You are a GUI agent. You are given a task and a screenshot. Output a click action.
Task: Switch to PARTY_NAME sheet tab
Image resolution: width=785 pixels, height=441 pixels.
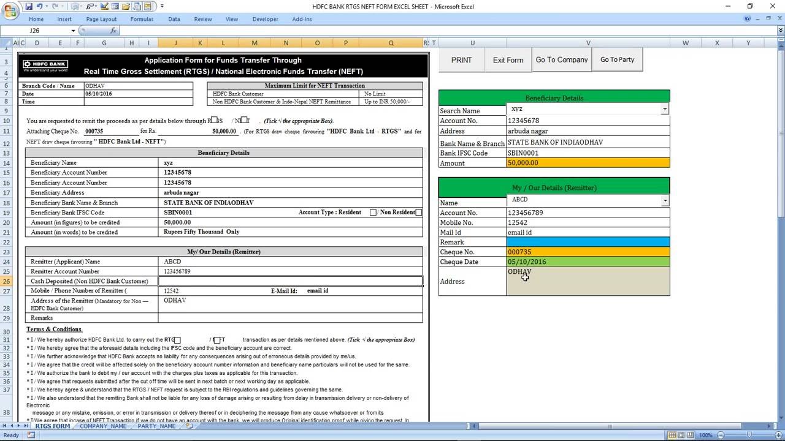click(x=156, y=426)
